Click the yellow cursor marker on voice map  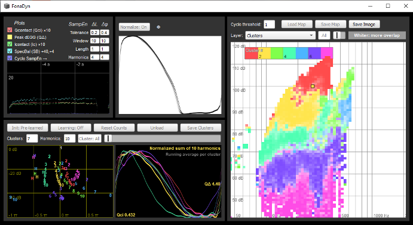point(313,86)
